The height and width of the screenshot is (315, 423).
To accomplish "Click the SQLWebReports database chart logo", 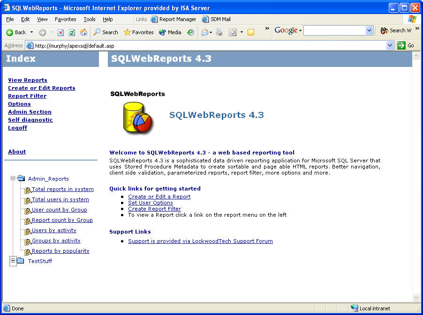I will pyautogui.click(x=137, y=117).
